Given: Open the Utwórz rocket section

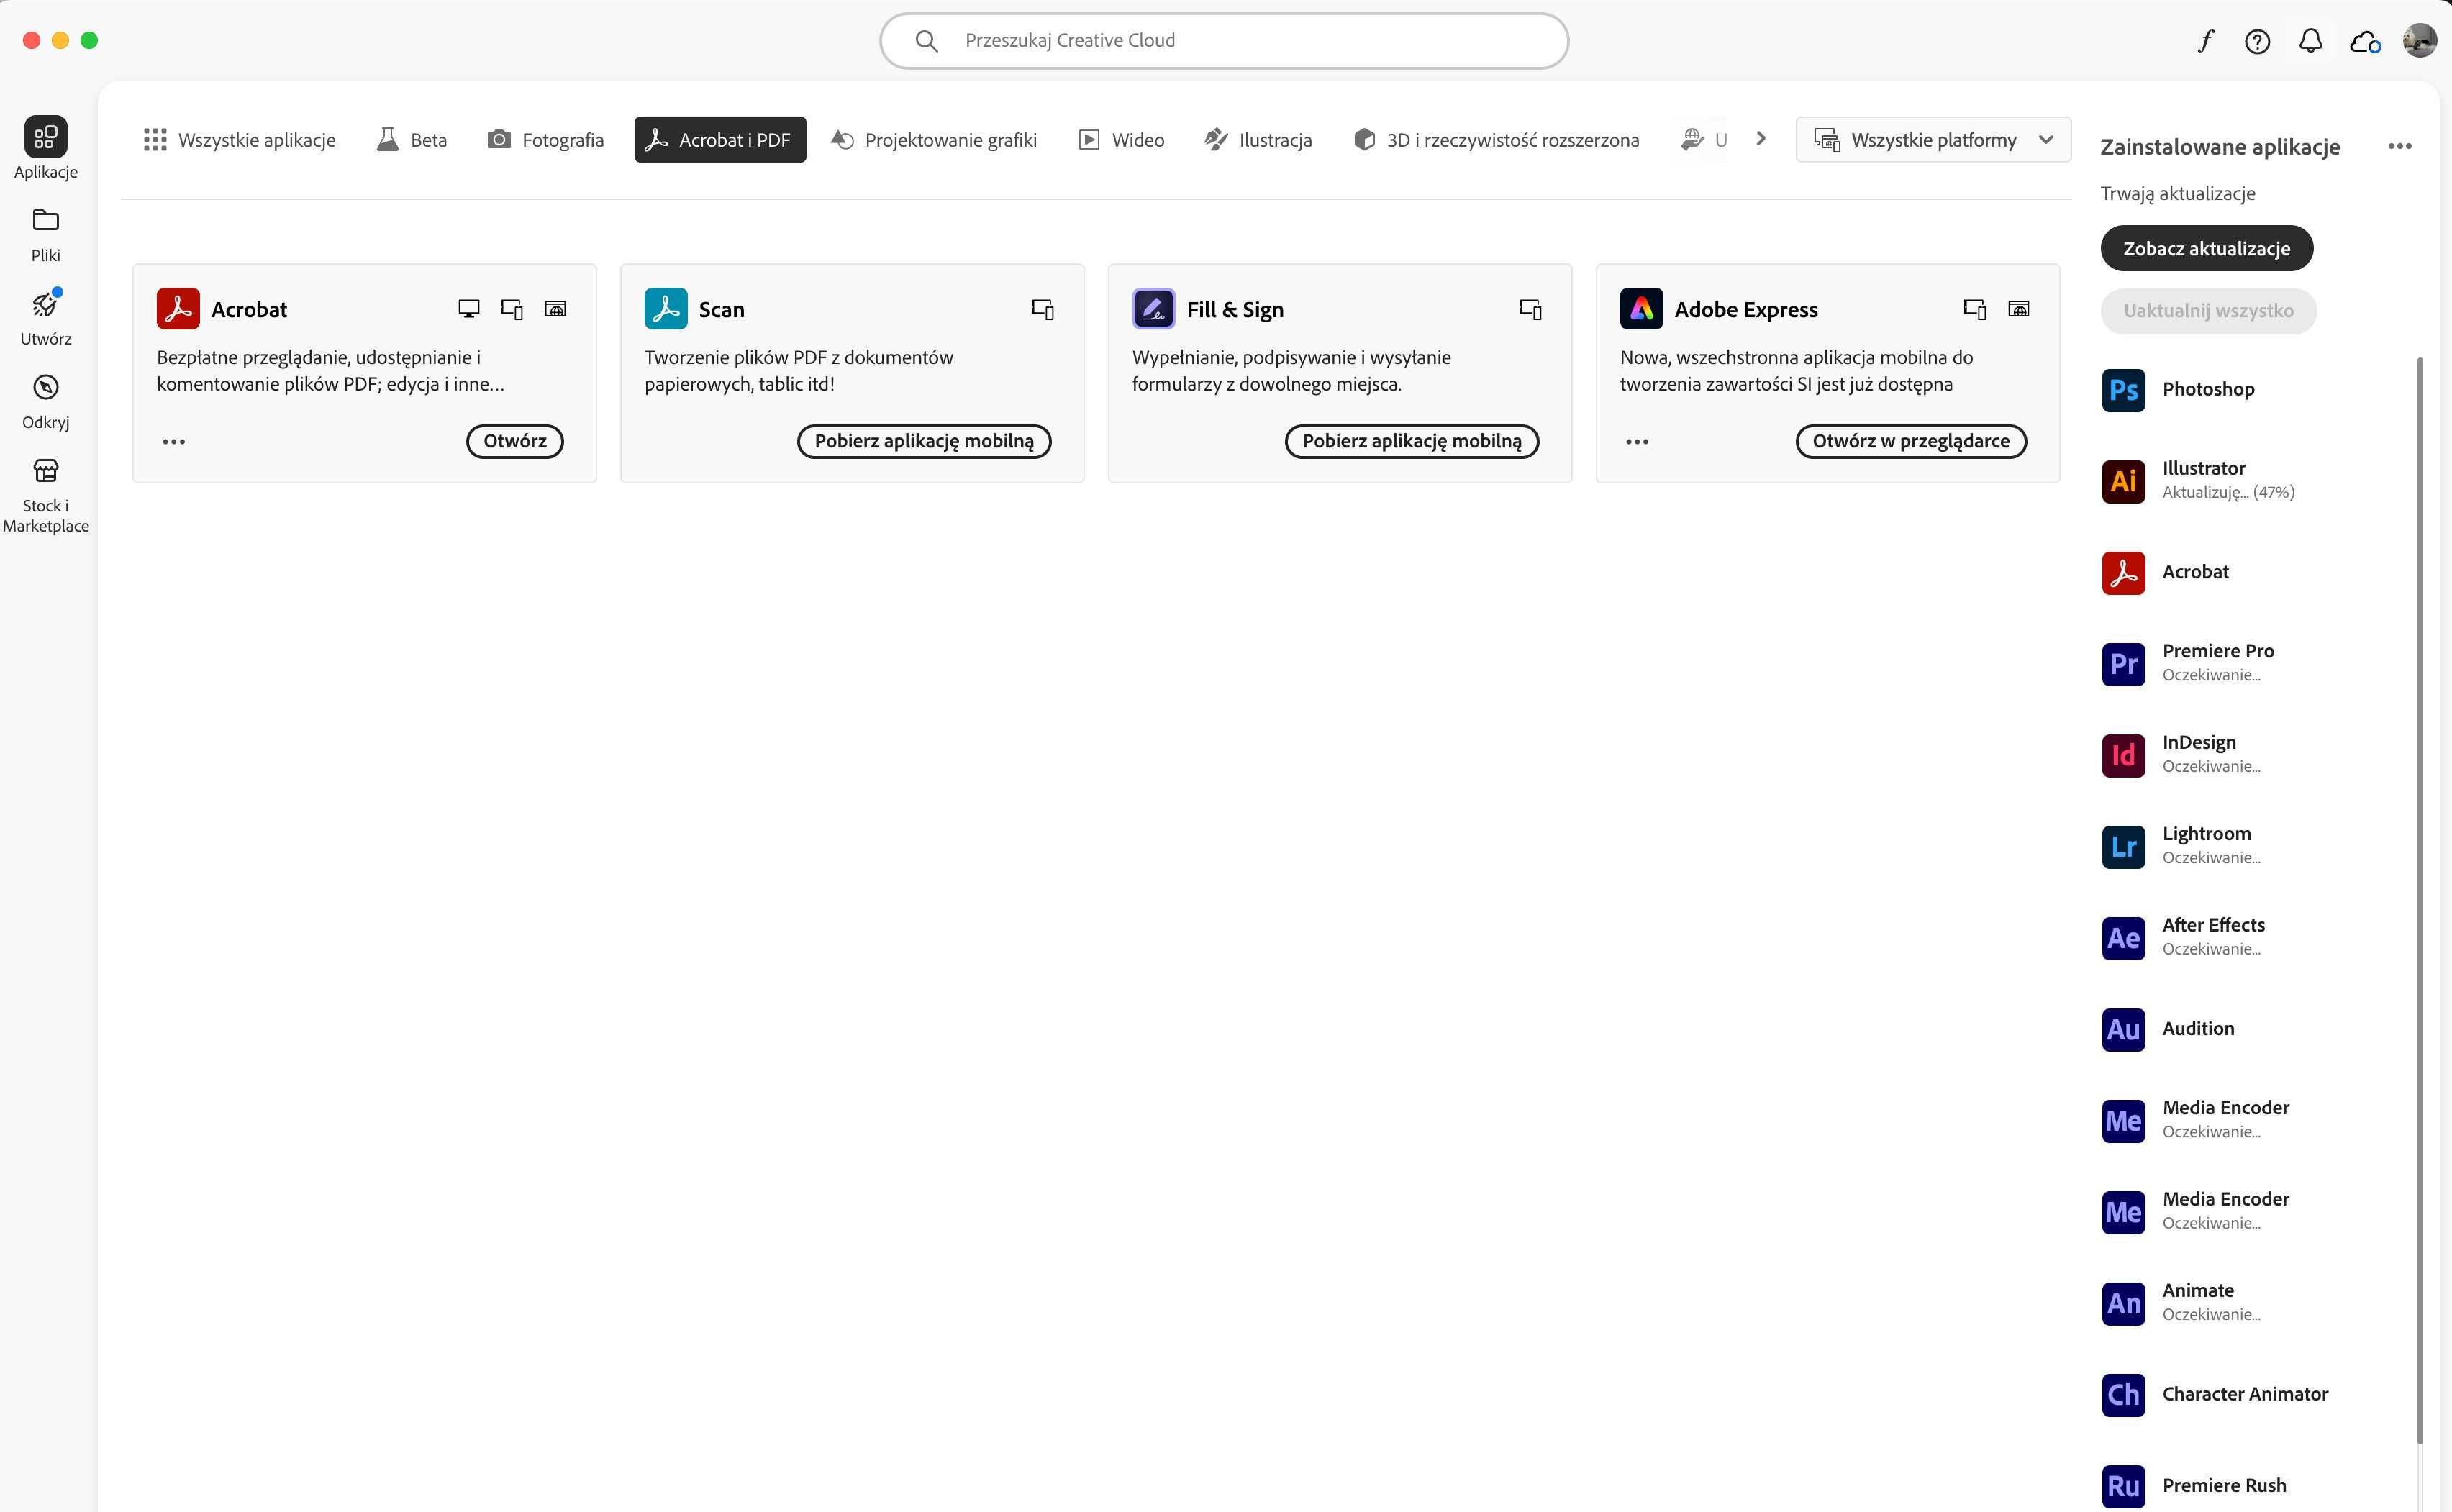Looking at the screenshot, I should tap(45, 318).
